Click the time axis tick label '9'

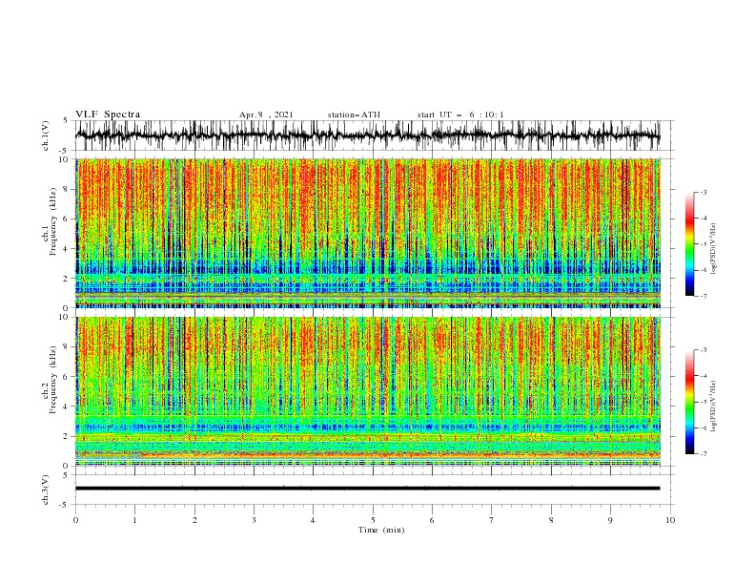pos(610,520)
